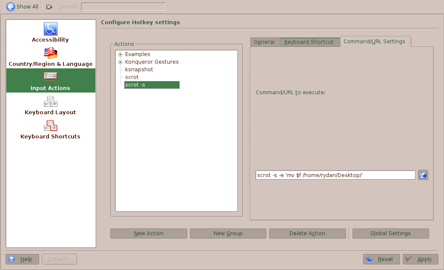Expand the Examples tree group

pyautogui.click(x=120, y=54)
